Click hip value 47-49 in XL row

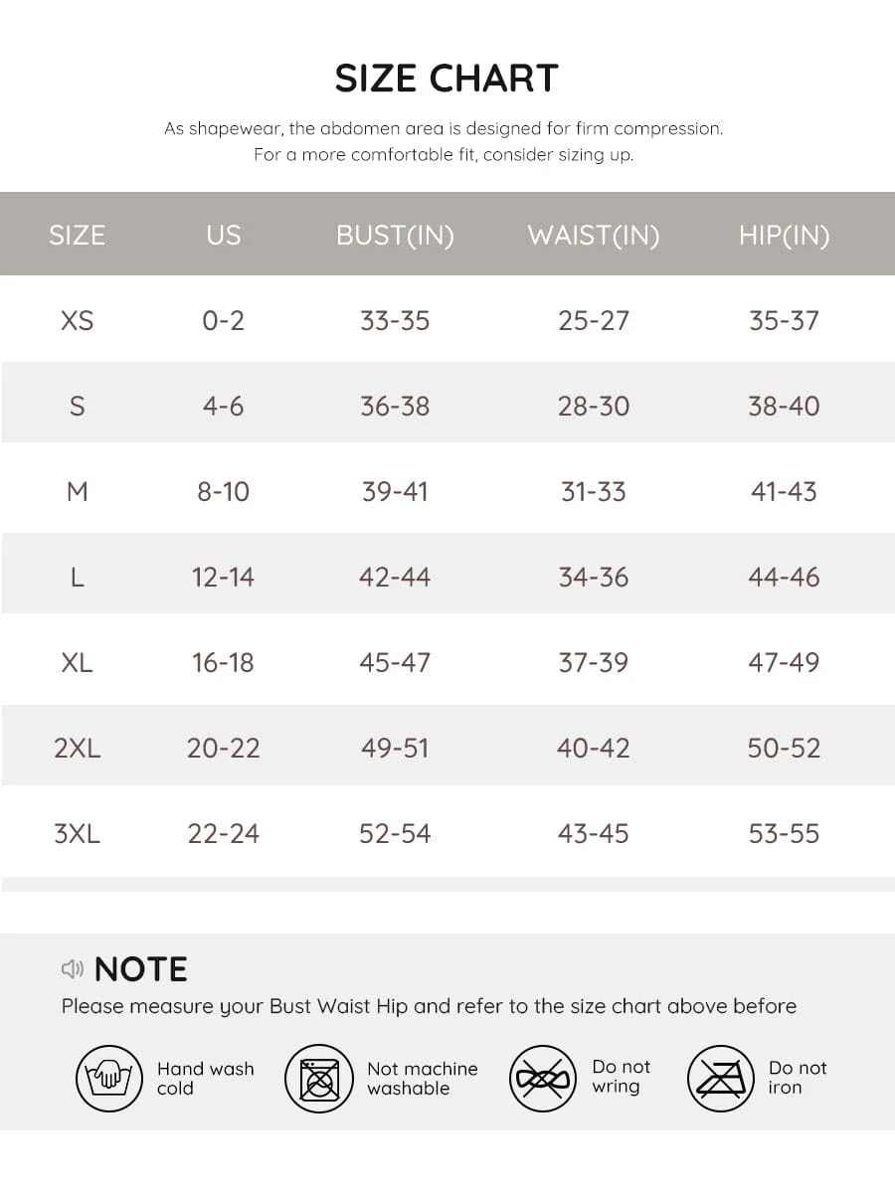click(784, 662)
